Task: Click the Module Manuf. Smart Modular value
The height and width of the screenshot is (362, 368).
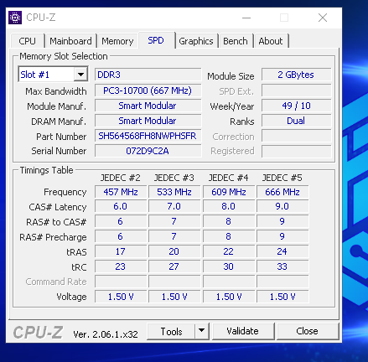Action: 148,106
